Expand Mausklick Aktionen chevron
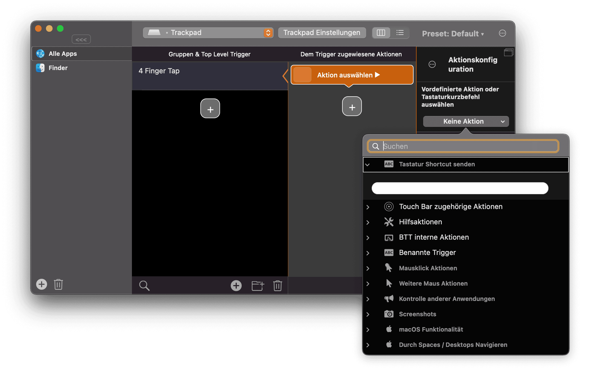The height and width of the screenshot is (377, 589). [368, 268]
